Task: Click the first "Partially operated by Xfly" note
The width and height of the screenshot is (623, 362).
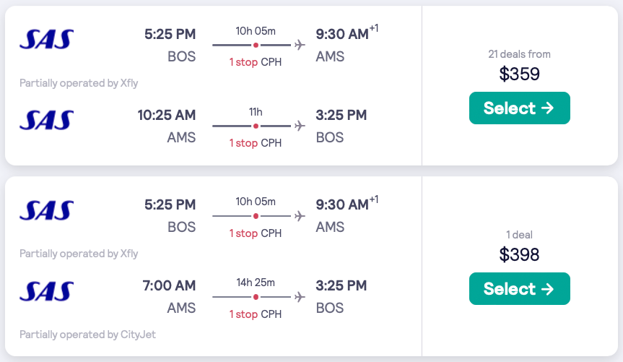Action: [x=79, y=83]
